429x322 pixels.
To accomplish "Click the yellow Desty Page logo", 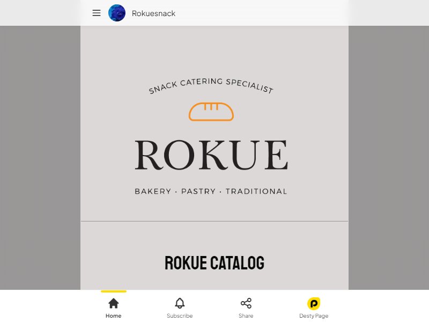I will (x=314, y=303).
